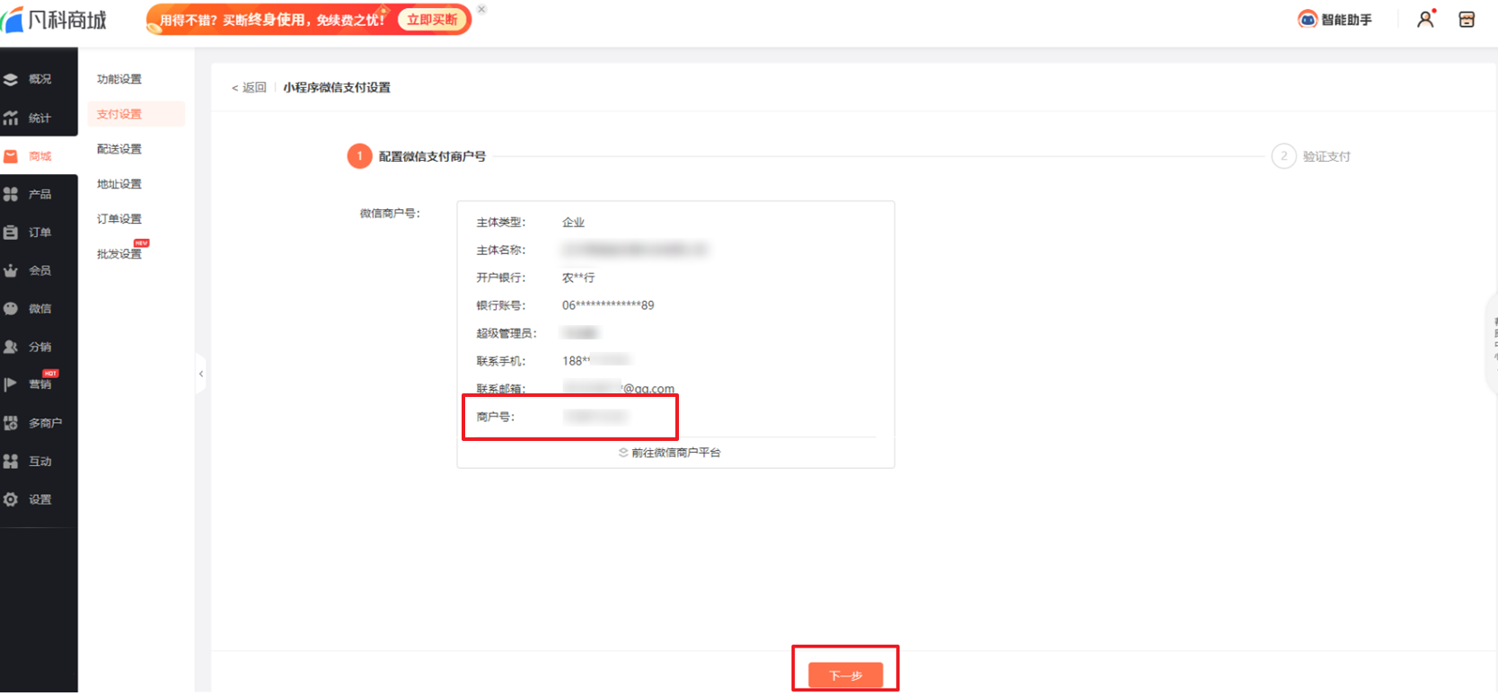The image size is (1498, 696).
Task: Close the promotional banner
Action: point(481,10)
